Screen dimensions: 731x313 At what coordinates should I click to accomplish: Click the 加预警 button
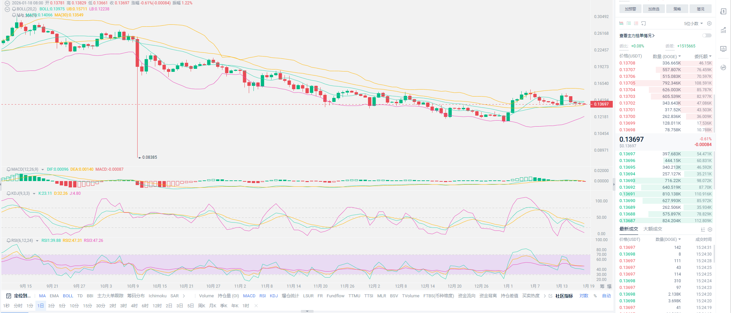click(630, 9)
